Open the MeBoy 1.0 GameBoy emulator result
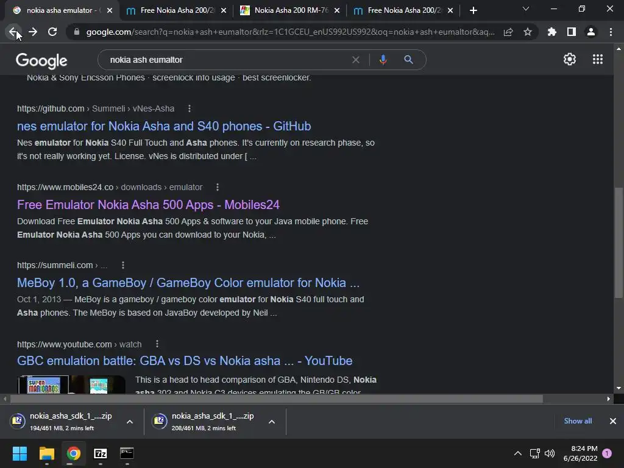624x468 pixels. 188,283
